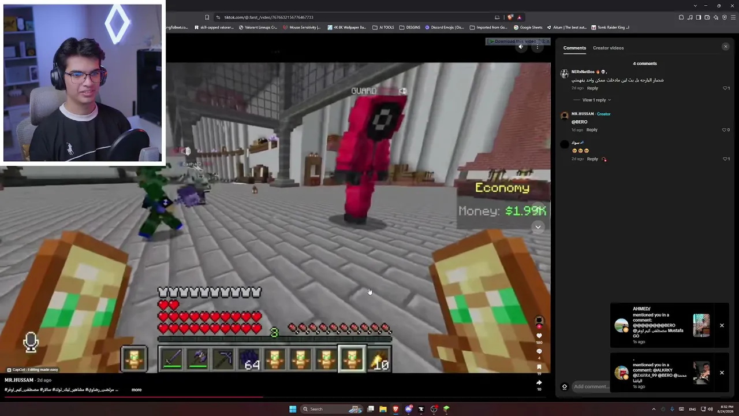739x416 pixels.
Task: Switch to the Creator videos tab
Action: pyautogui.click(x=608, y=48)
